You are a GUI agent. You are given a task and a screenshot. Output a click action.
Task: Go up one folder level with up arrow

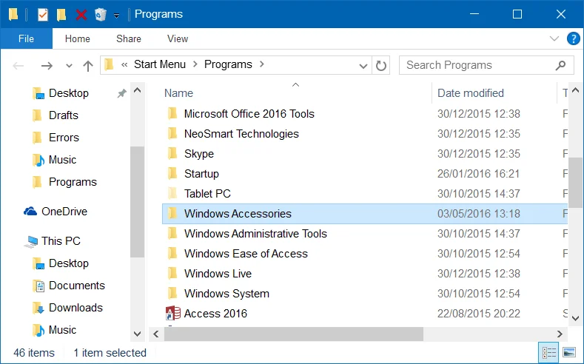click(88, 66)
